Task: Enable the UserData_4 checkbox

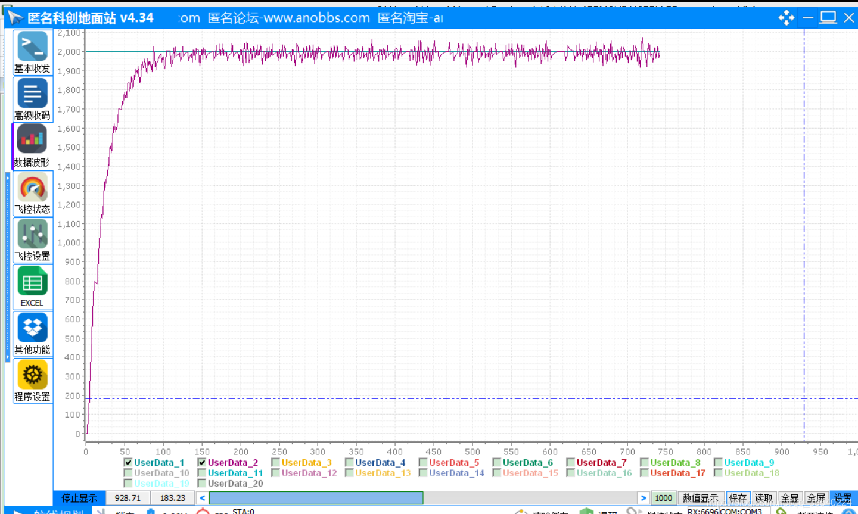Action: tap(349, 462)
